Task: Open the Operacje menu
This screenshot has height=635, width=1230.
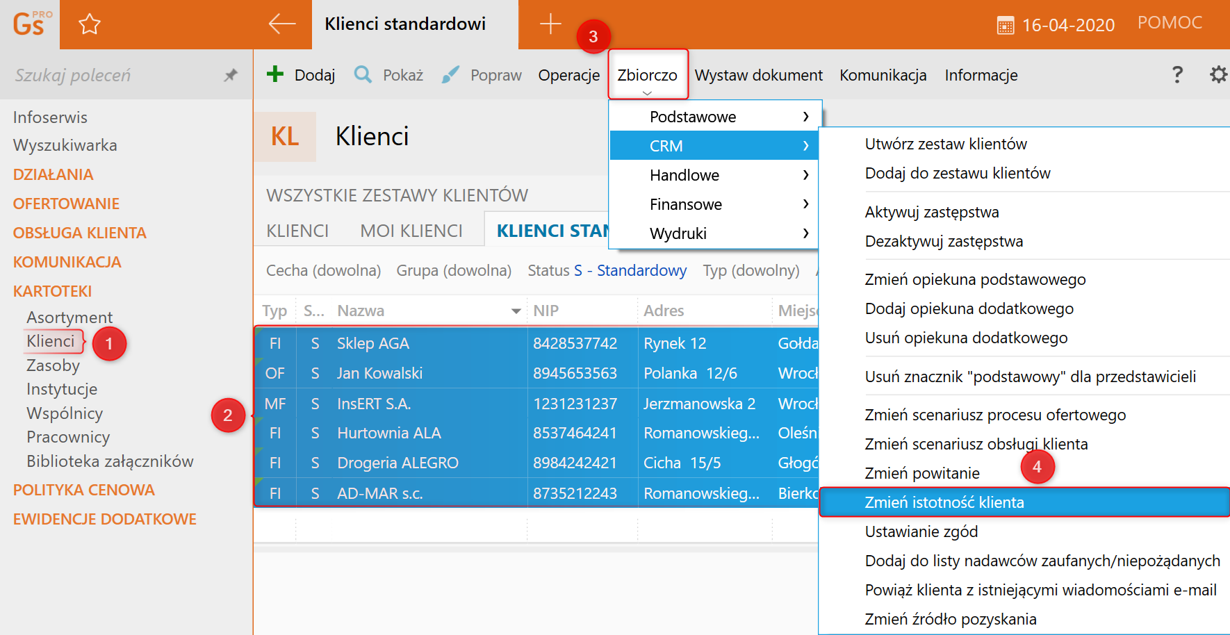Action: click(569, 75)
